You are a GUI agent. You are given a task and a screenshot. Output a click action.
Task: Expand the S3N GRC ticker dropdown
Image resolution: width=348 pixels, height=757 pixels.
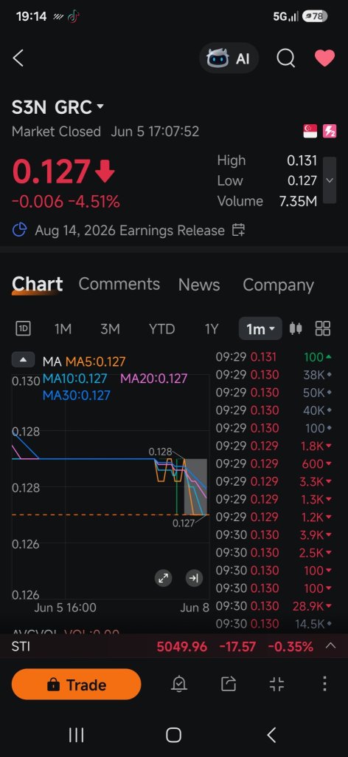100,106
